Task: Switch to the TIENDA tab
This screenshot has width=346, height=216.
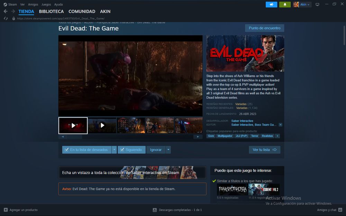Action: coord(26,11)
